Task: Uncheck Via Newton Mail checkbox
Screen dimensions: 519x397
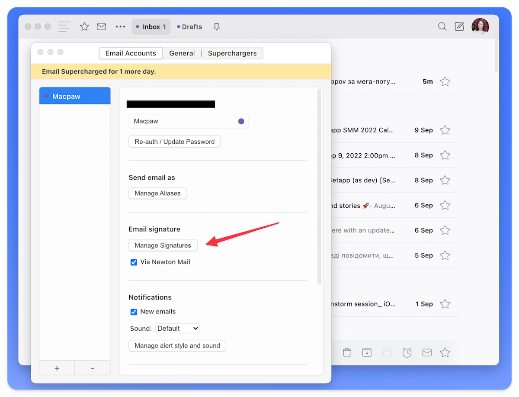Action: 134,262
